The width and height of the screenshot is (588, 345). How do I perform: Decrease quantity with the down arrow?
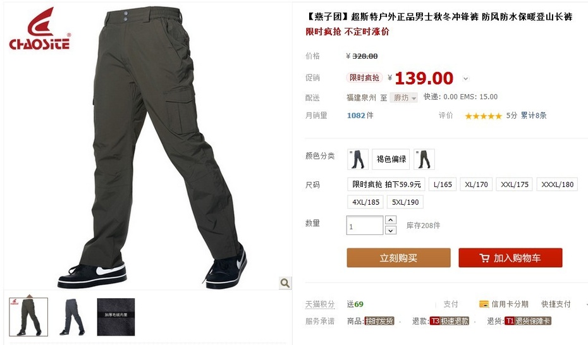point(390,231)
